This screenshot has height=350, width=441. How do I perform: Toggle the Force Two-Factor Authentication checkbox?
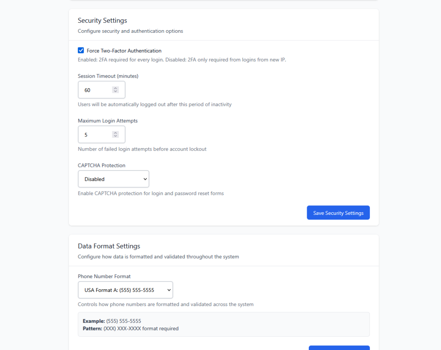[81, 50]
